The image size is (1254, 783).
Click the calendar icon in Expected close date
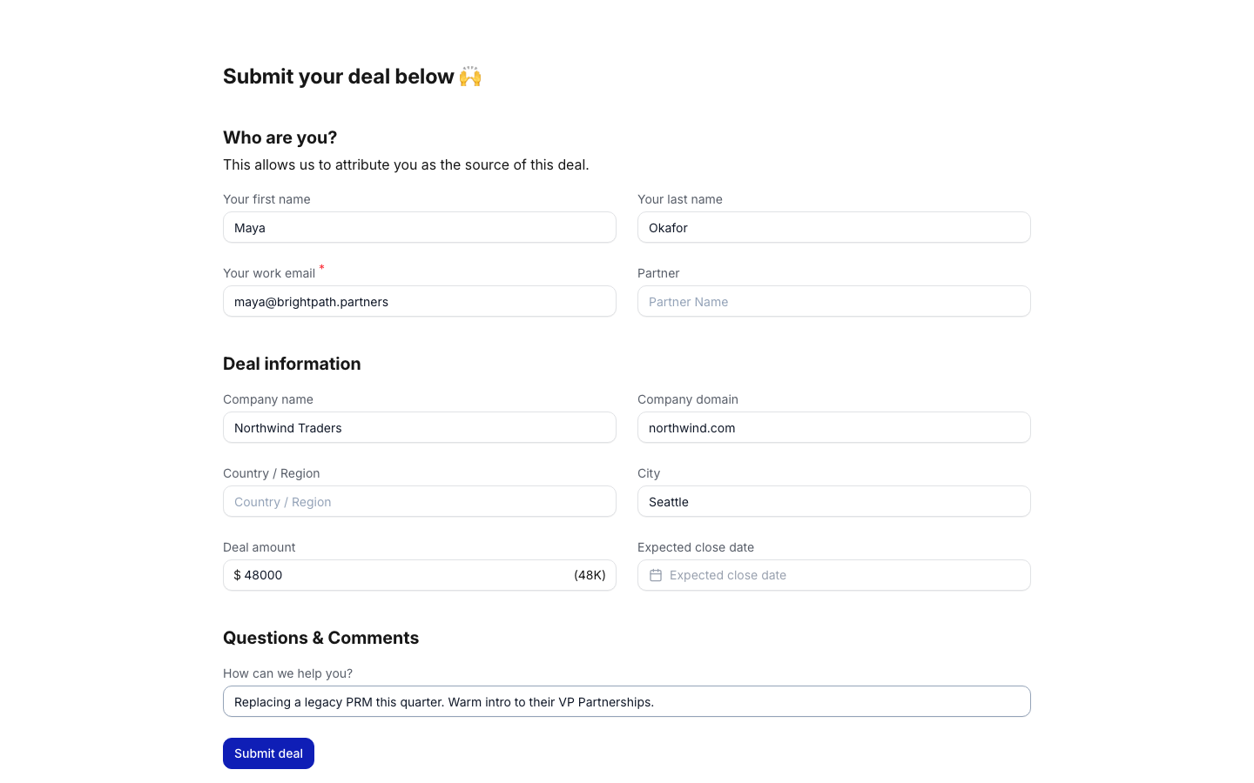(x=656, y=575)
